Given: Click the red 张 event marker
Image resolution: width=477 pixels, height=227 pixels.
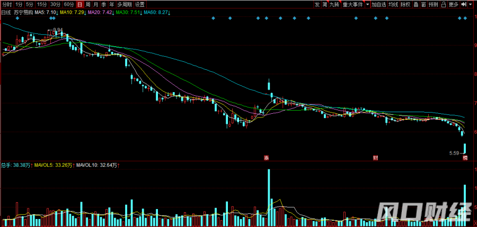Looking at the screenshot, I should coord(268,158).
